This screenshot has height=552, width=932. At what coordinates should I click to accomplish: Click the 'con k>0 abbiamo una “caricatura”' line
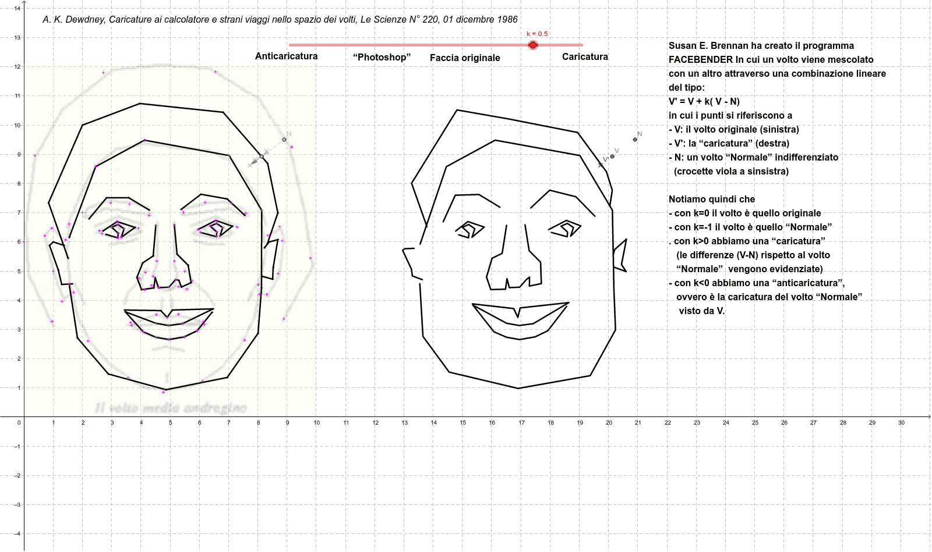click(747, 241)
